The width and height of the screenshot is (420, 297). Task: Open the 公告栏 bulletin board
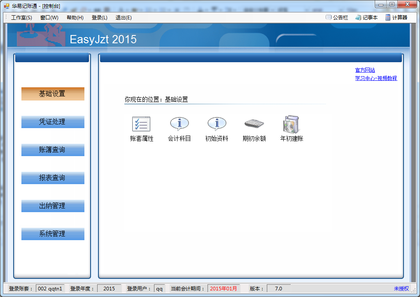[337, 18]
